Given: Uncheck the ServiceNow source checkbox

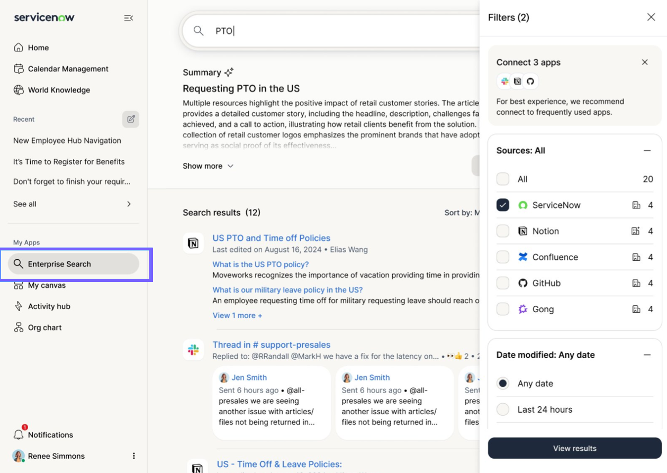Looking at the screenshot, I should 503,205.
